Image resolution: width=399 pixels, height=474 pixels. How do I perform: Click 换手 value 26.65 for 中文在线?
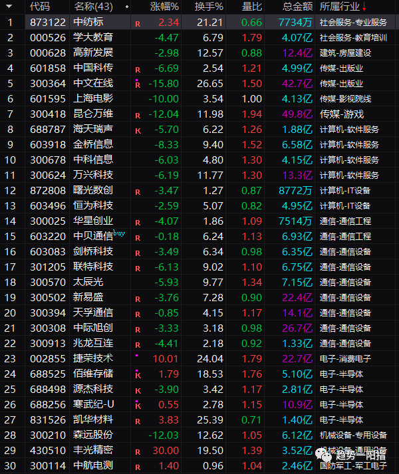point(210,84)
